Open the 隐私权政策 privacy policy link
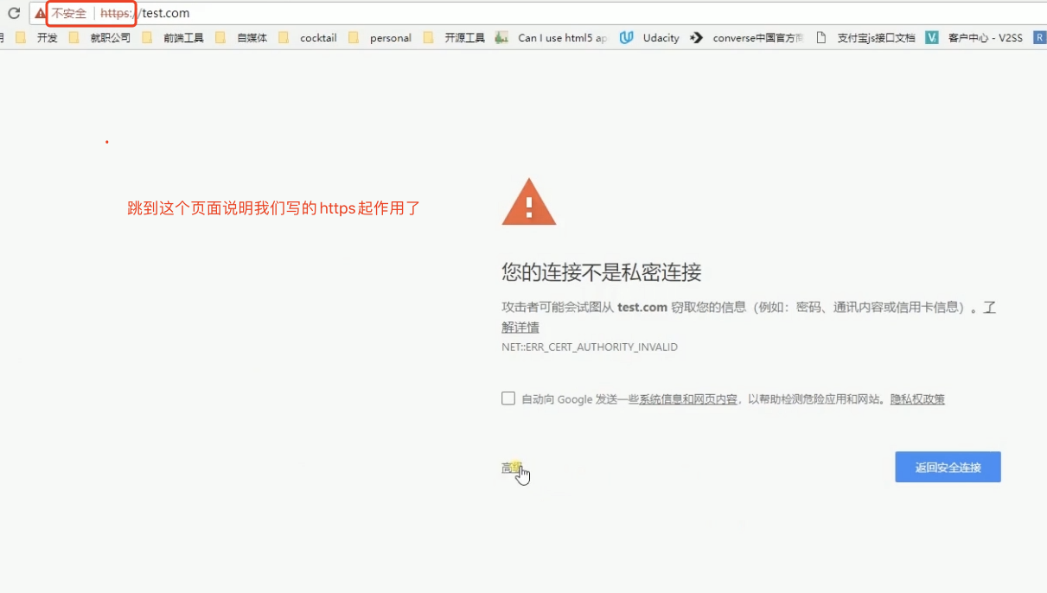 click(917, 399)
